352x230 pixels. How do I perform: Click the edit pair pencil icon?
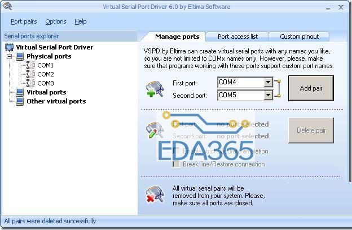click(x=155, y=130)
